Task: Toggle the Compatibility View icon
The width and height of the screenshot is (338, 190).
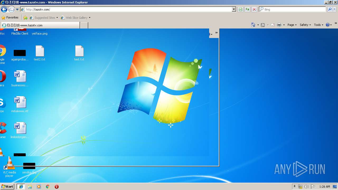Action: [x=241, y=9]
